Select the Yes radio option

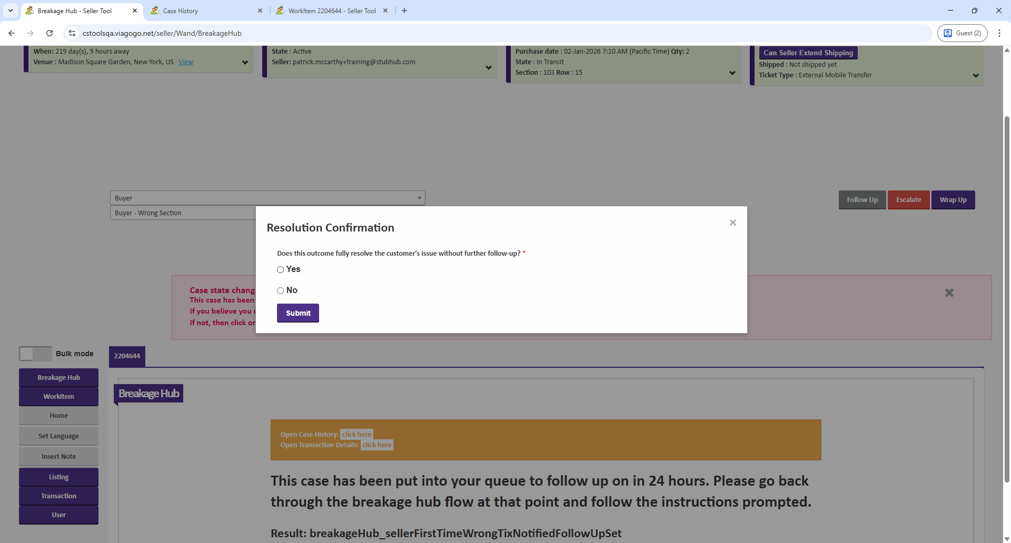click(x=281, y=269)
